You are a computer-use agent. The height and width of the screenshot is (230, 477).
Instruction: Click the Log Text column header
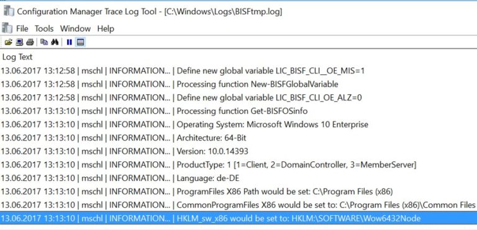17,57
